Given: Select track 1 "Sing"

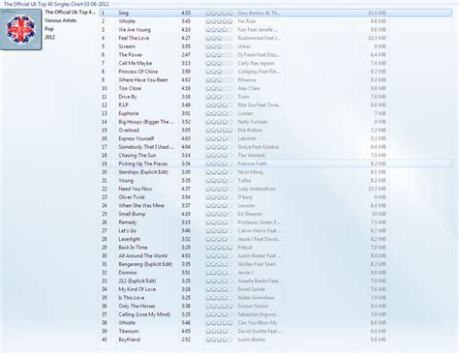Looking at the screenshot, I should point(124,13).
